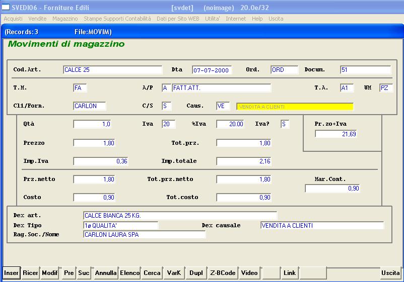
Task: Duplicate record with Dupl button
Action: coord(196,273)
